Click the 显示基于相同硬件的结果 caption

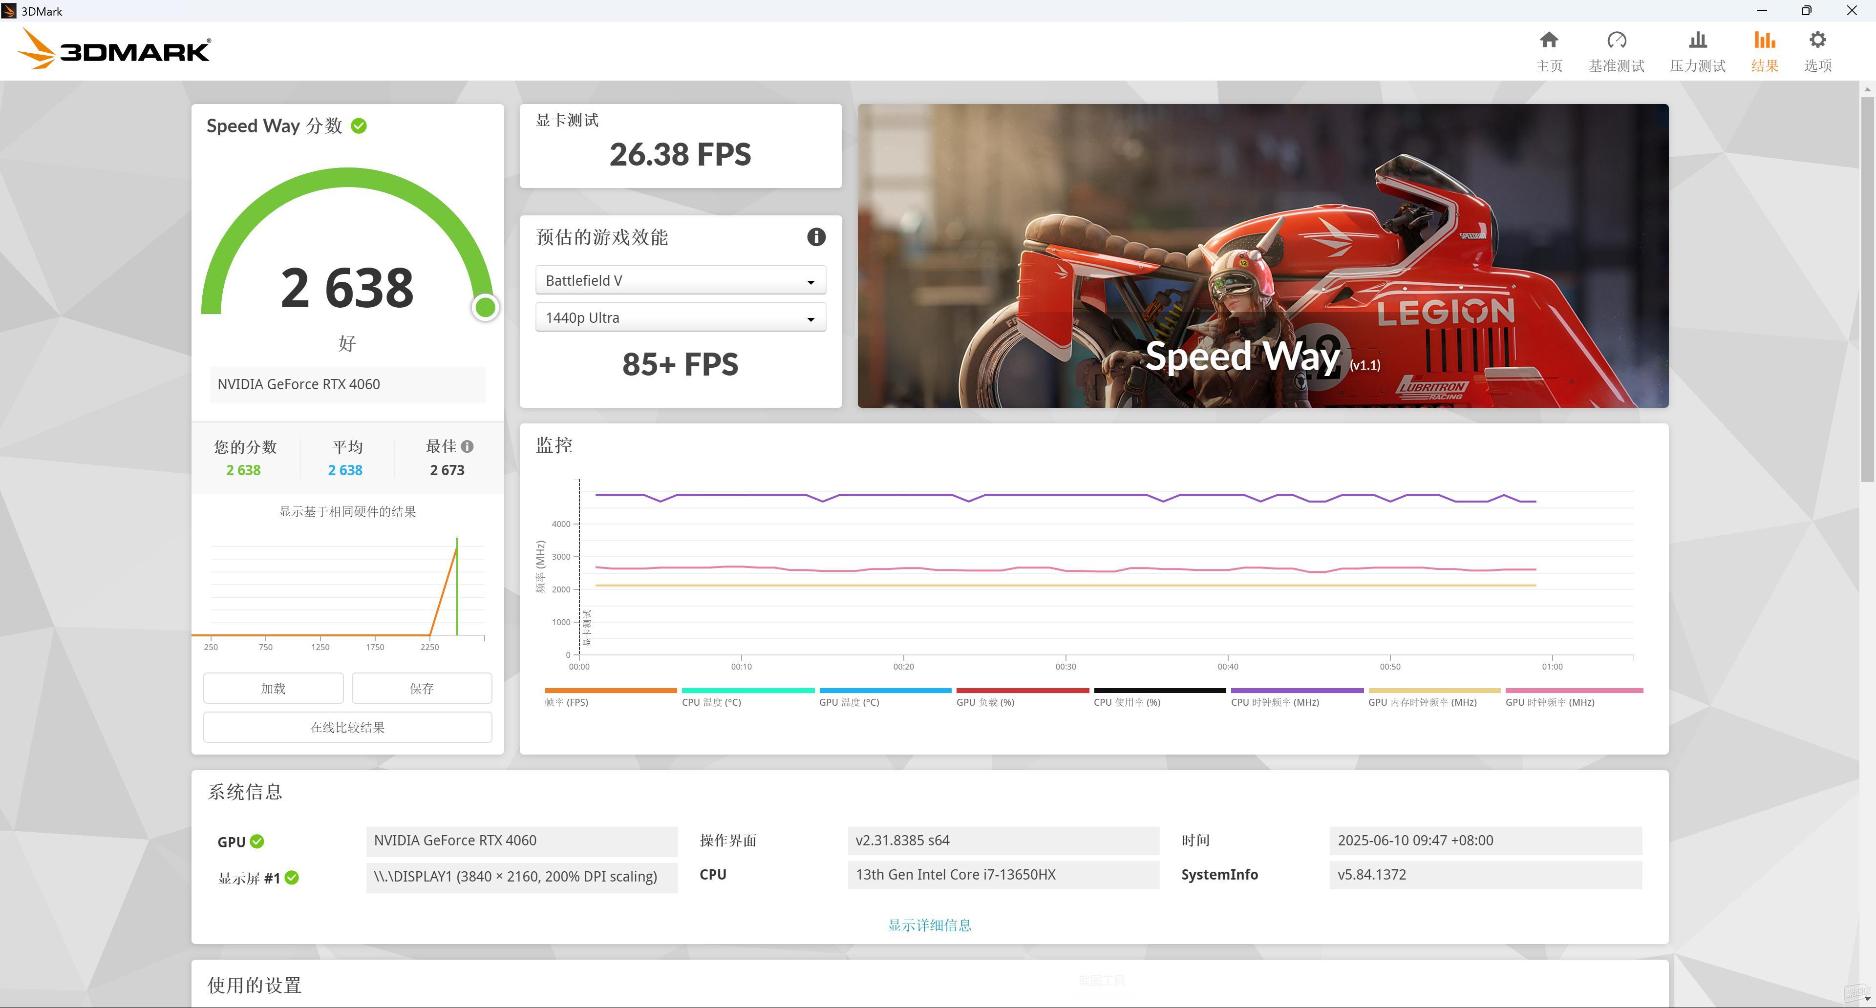tap(347, 512)
